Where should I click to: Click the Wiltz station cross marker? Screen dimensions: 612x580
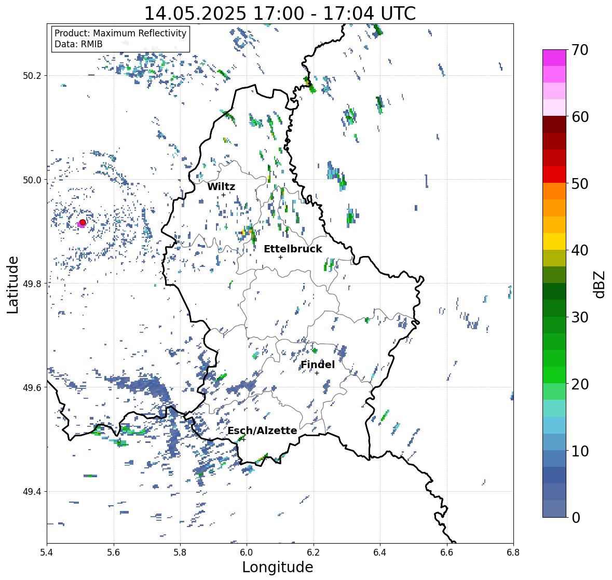(223, 195)
